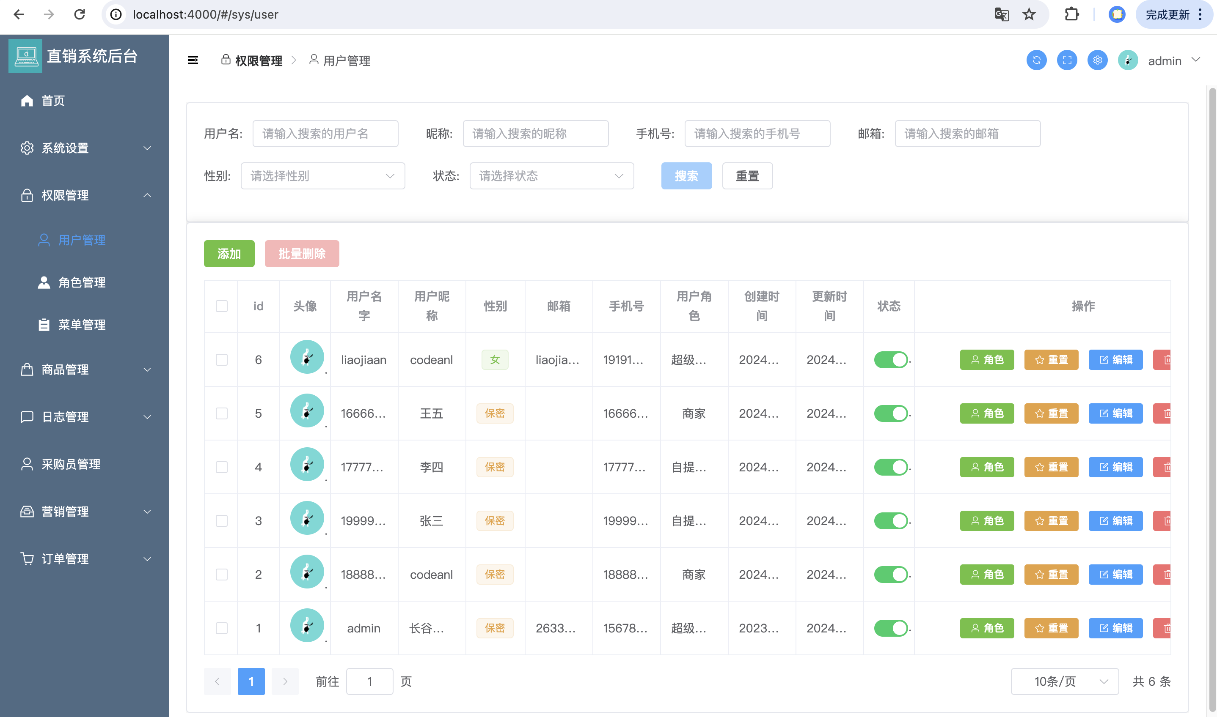The image size is (1217, 717).
Task: Open the blue settings gear icon
Action: pos(1097,60)
